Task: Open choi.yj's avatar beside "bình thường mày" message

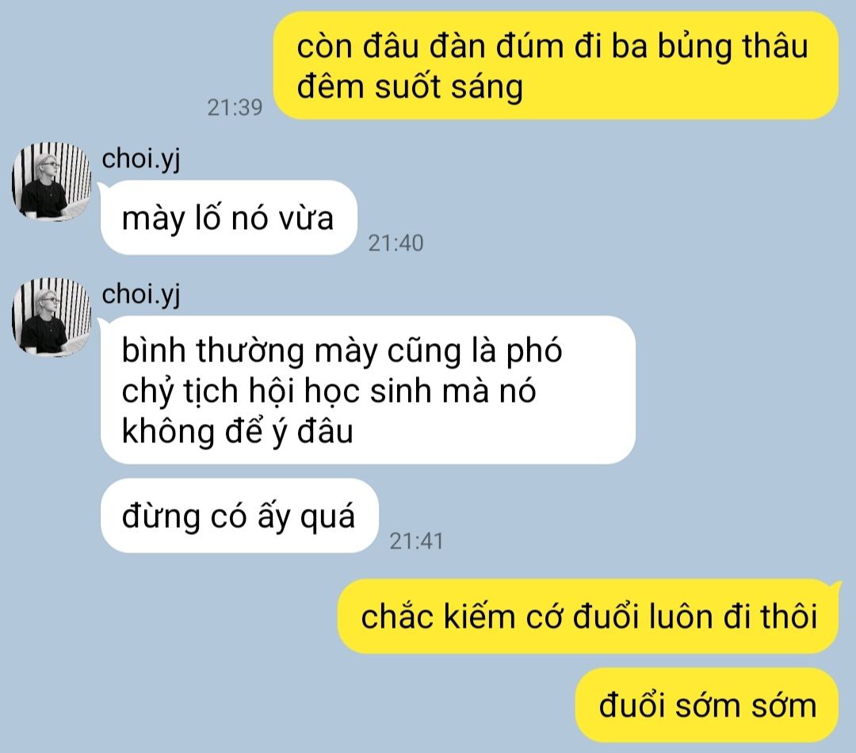Action: tap(52, 317)
